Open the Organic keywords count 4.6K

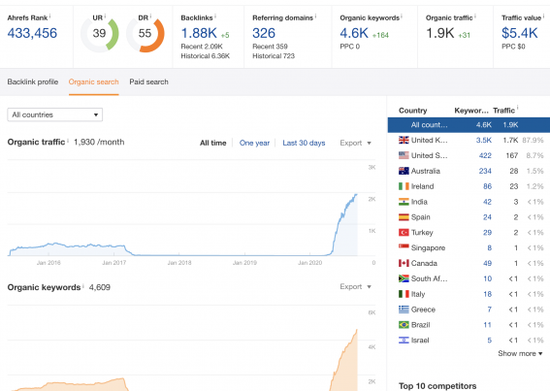354,33
